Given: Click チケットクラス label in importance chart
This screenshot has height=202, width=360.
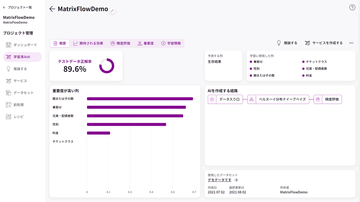Looking at the screenshot, I should (x=63, y=141).
